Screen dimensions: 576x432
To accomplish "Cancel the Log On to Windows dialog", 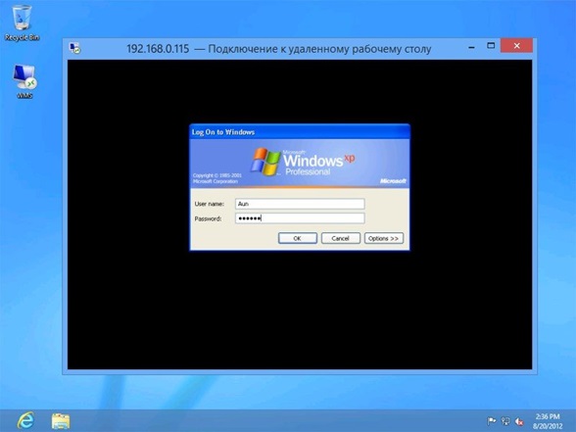I will pyautogui.click(x=341, y=238).
